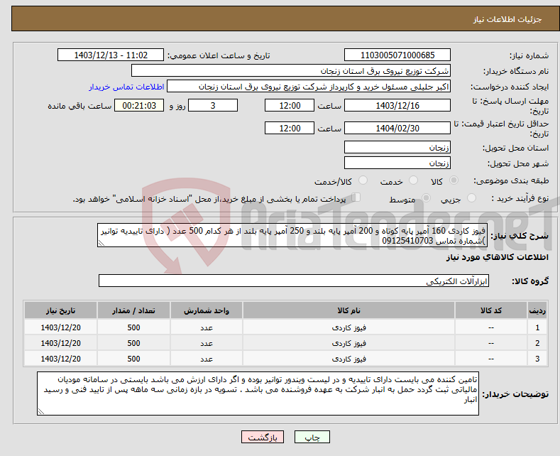Click quantity 500 in row 3
Image resolution: width=560 pixels, height=456 pixels.
coord(133,359)
